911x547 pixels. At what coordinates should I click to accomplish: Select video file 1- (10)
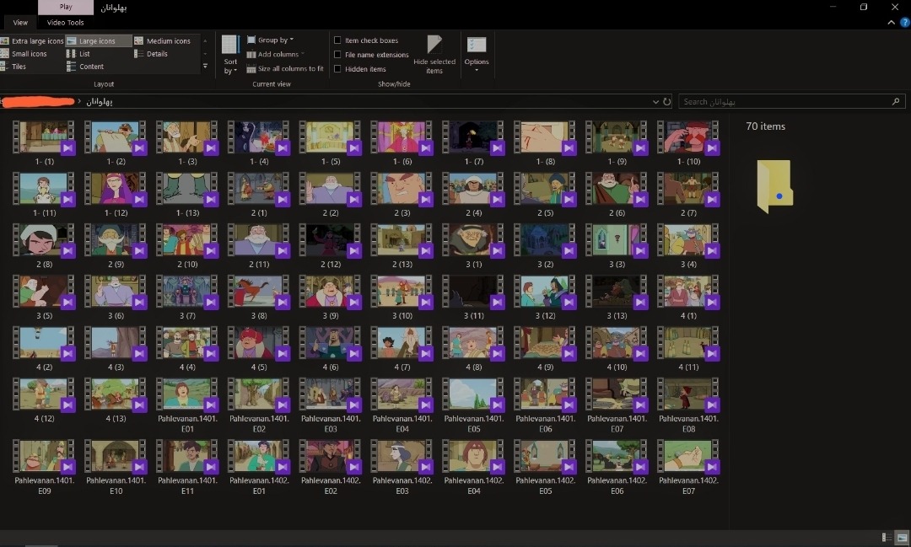coord(688,142)
